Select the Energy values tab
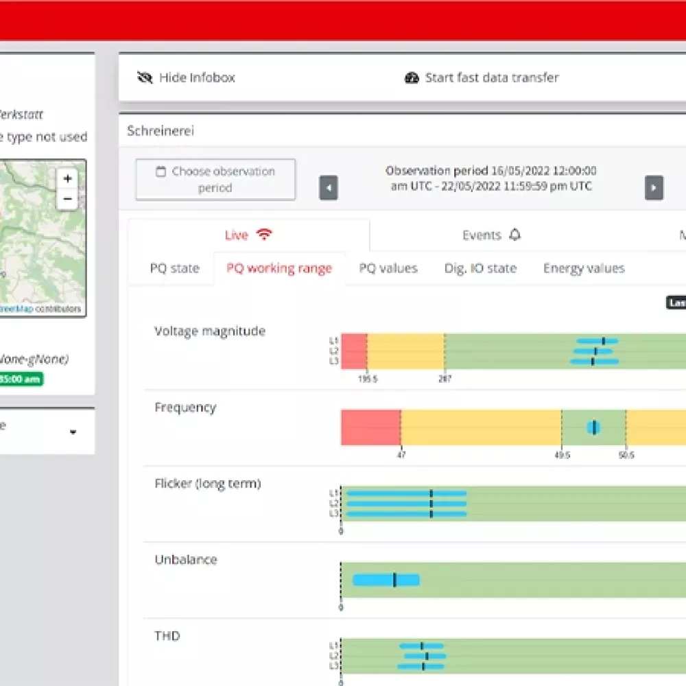This screenshot has height=686, width=686. [583, 268]
